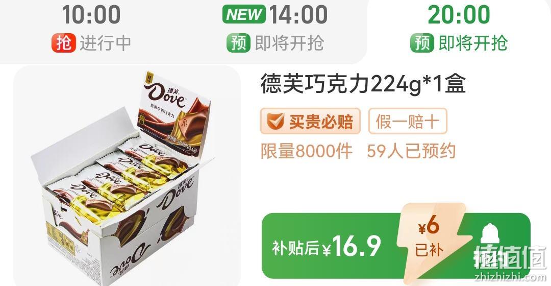Tap the 补贴后 price label text
551x286 pixels.
coord(295,248)
